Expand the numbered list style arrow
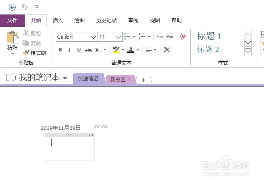Viewport: 264px width, 183px height. tap(149, 37)
